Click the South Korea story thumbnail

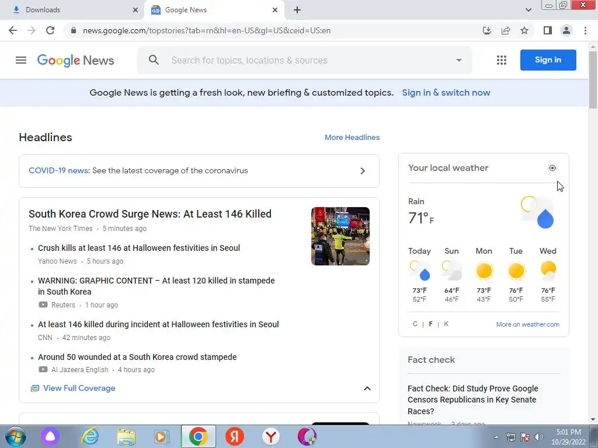point(340,236)
